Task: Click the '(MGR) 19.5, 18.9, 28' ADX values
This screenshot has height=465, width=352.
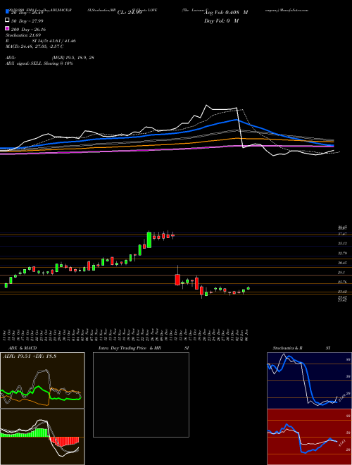Action: (73, 58)
